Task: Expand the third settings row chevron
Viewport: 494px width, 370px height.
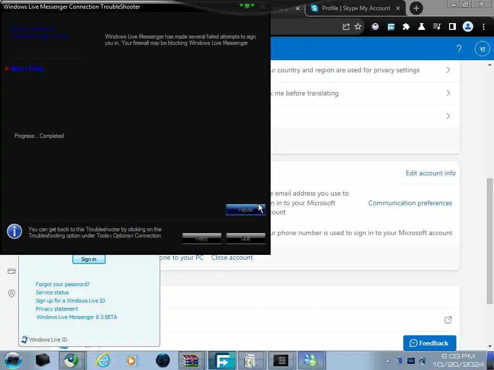Action: (x=448, y=117)
